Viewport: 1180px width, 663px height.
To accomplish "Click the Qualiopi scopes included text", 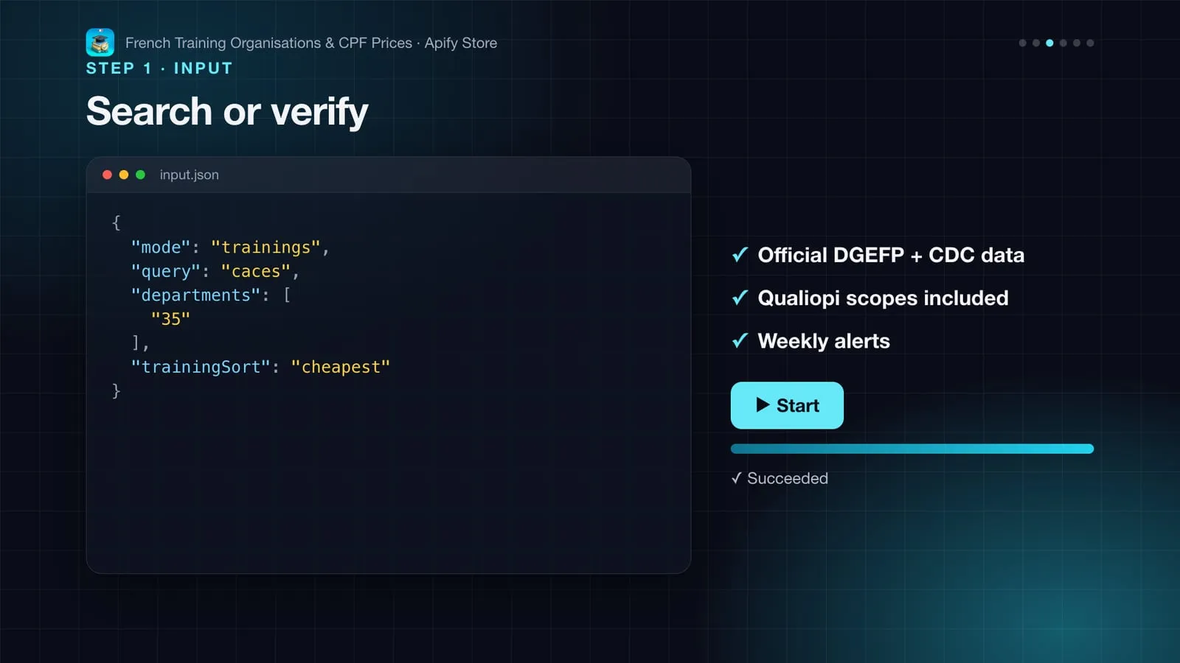I will click(883, 298).
